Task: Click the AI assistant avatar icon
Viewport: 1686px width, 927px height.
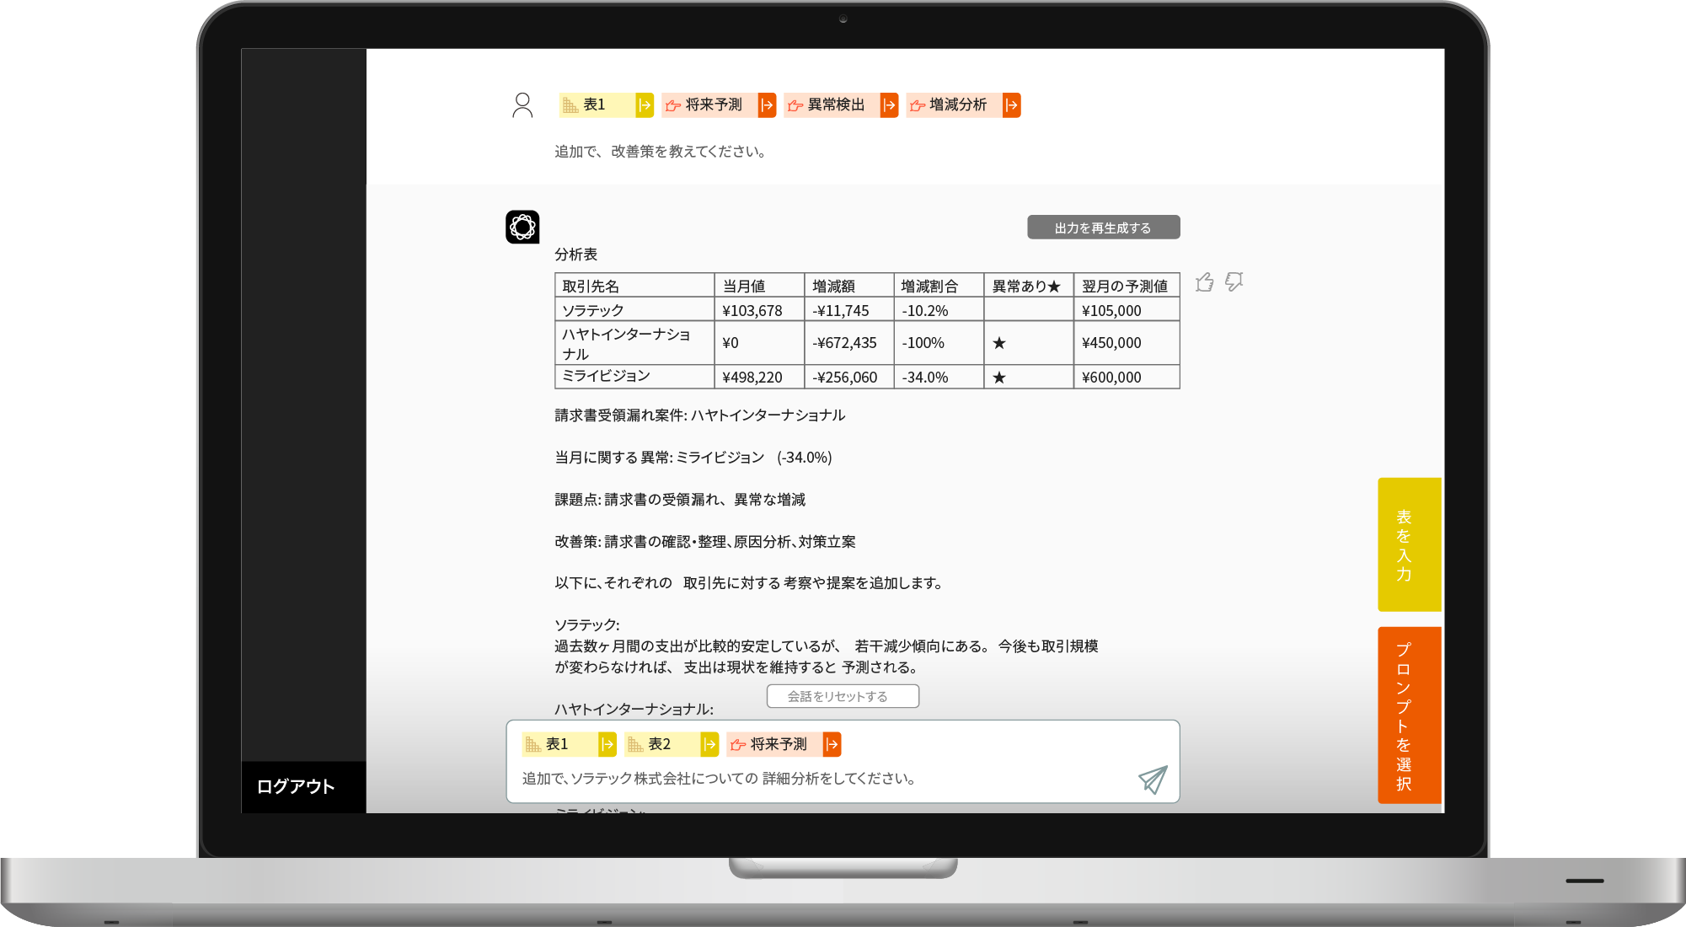Action: tap(522, 227)
